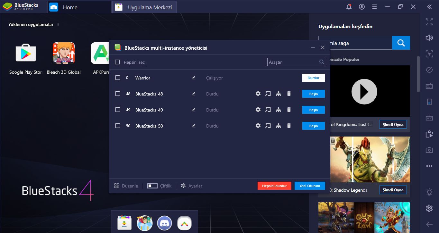
Task: Rename the Warrior instance with pencil icon
Action: click(194, 78)
